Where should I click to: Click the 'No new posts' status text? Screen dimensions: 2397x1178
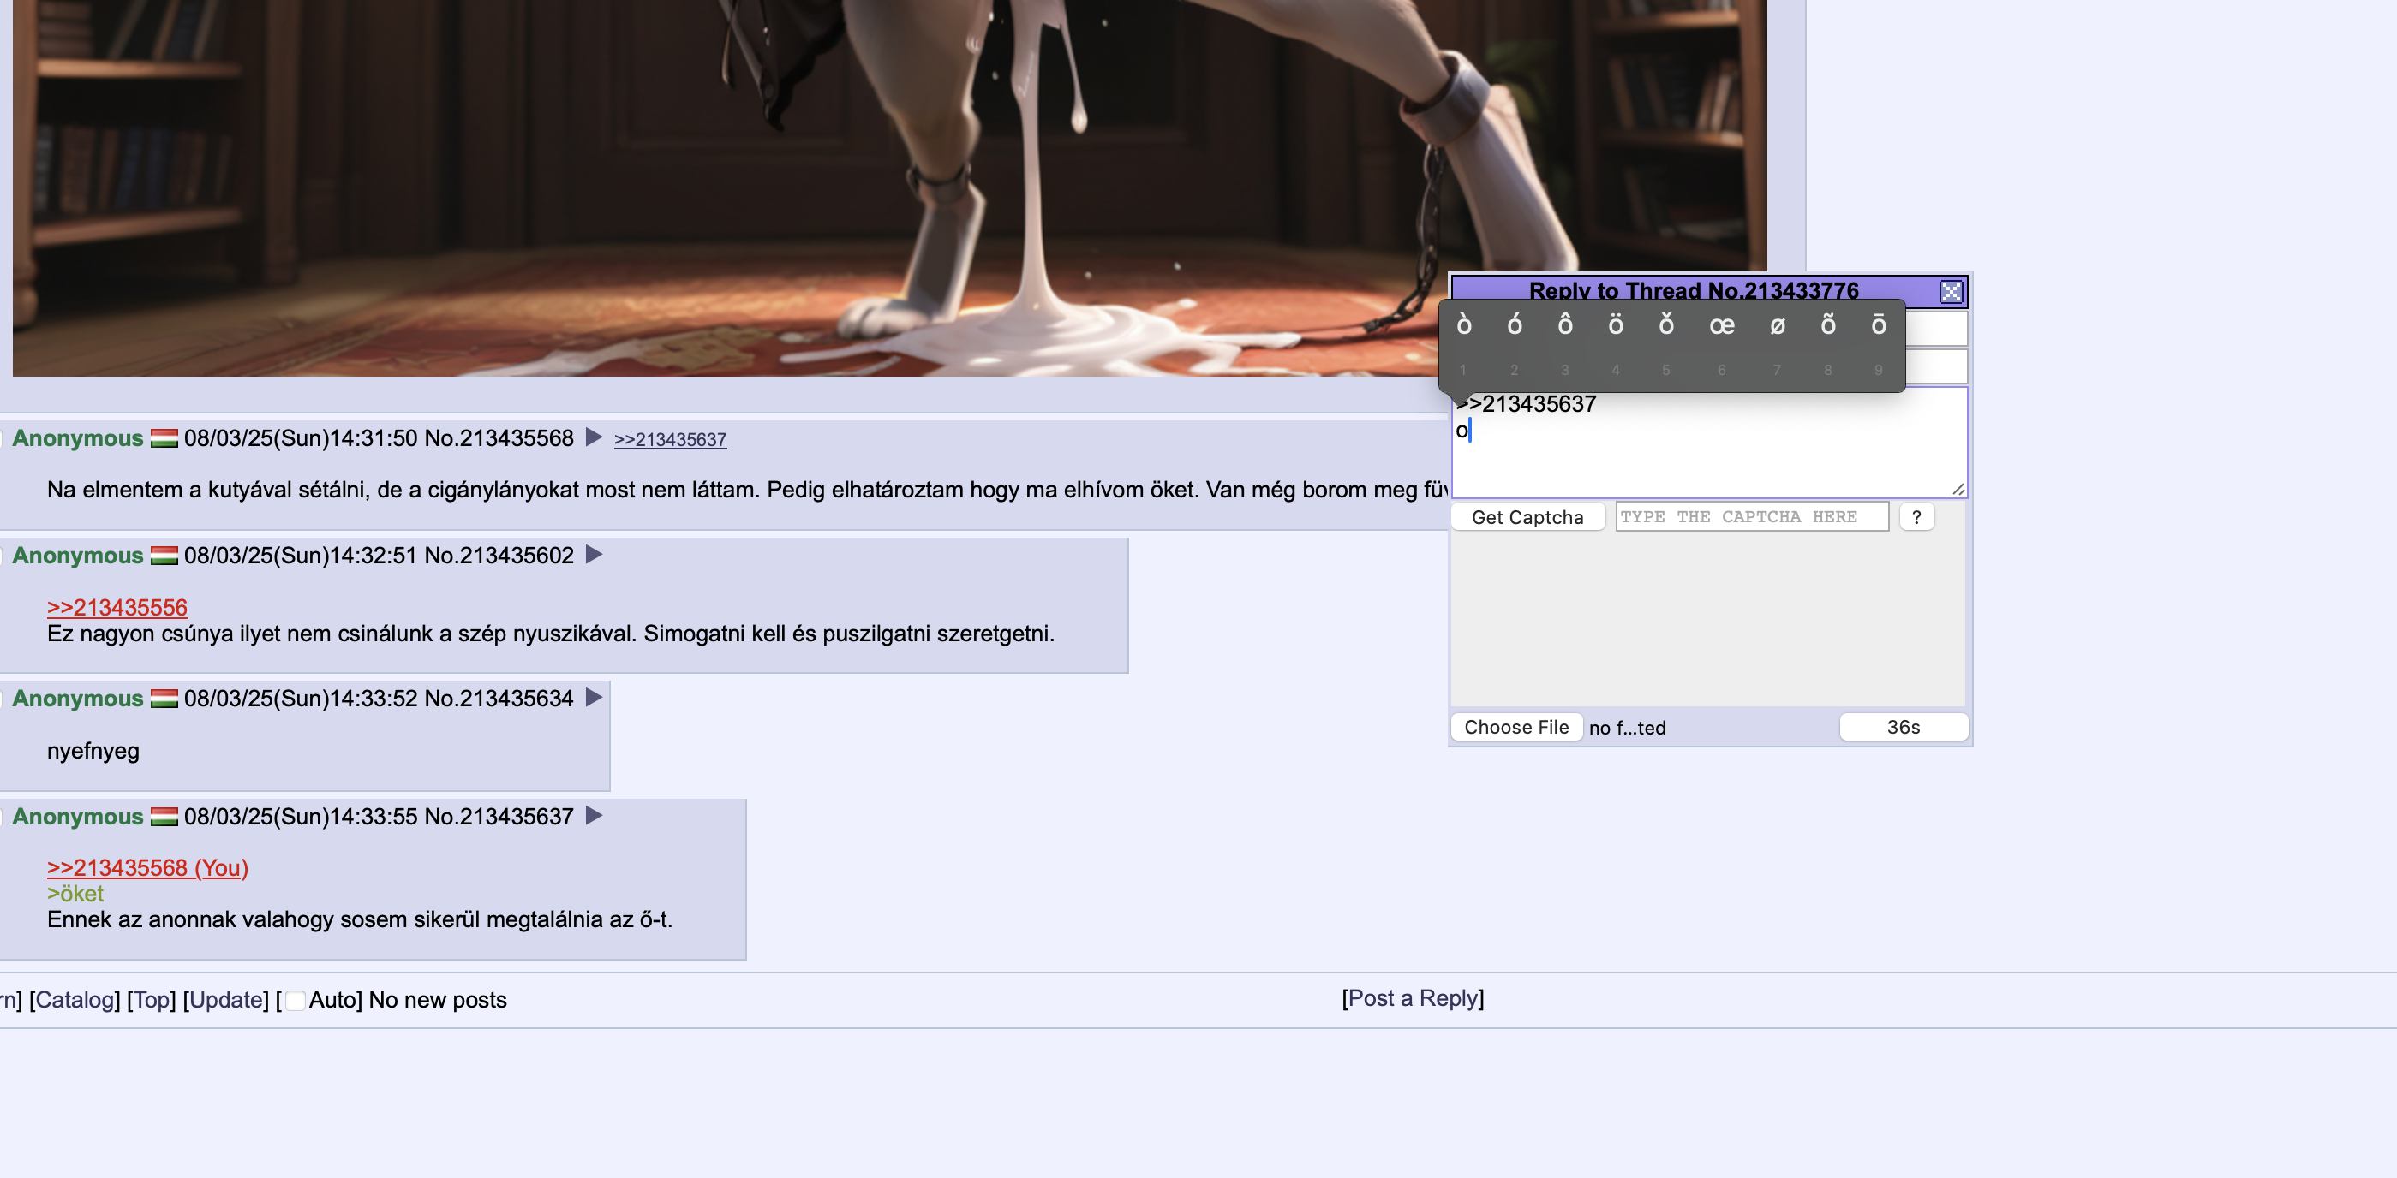(438, 999)
